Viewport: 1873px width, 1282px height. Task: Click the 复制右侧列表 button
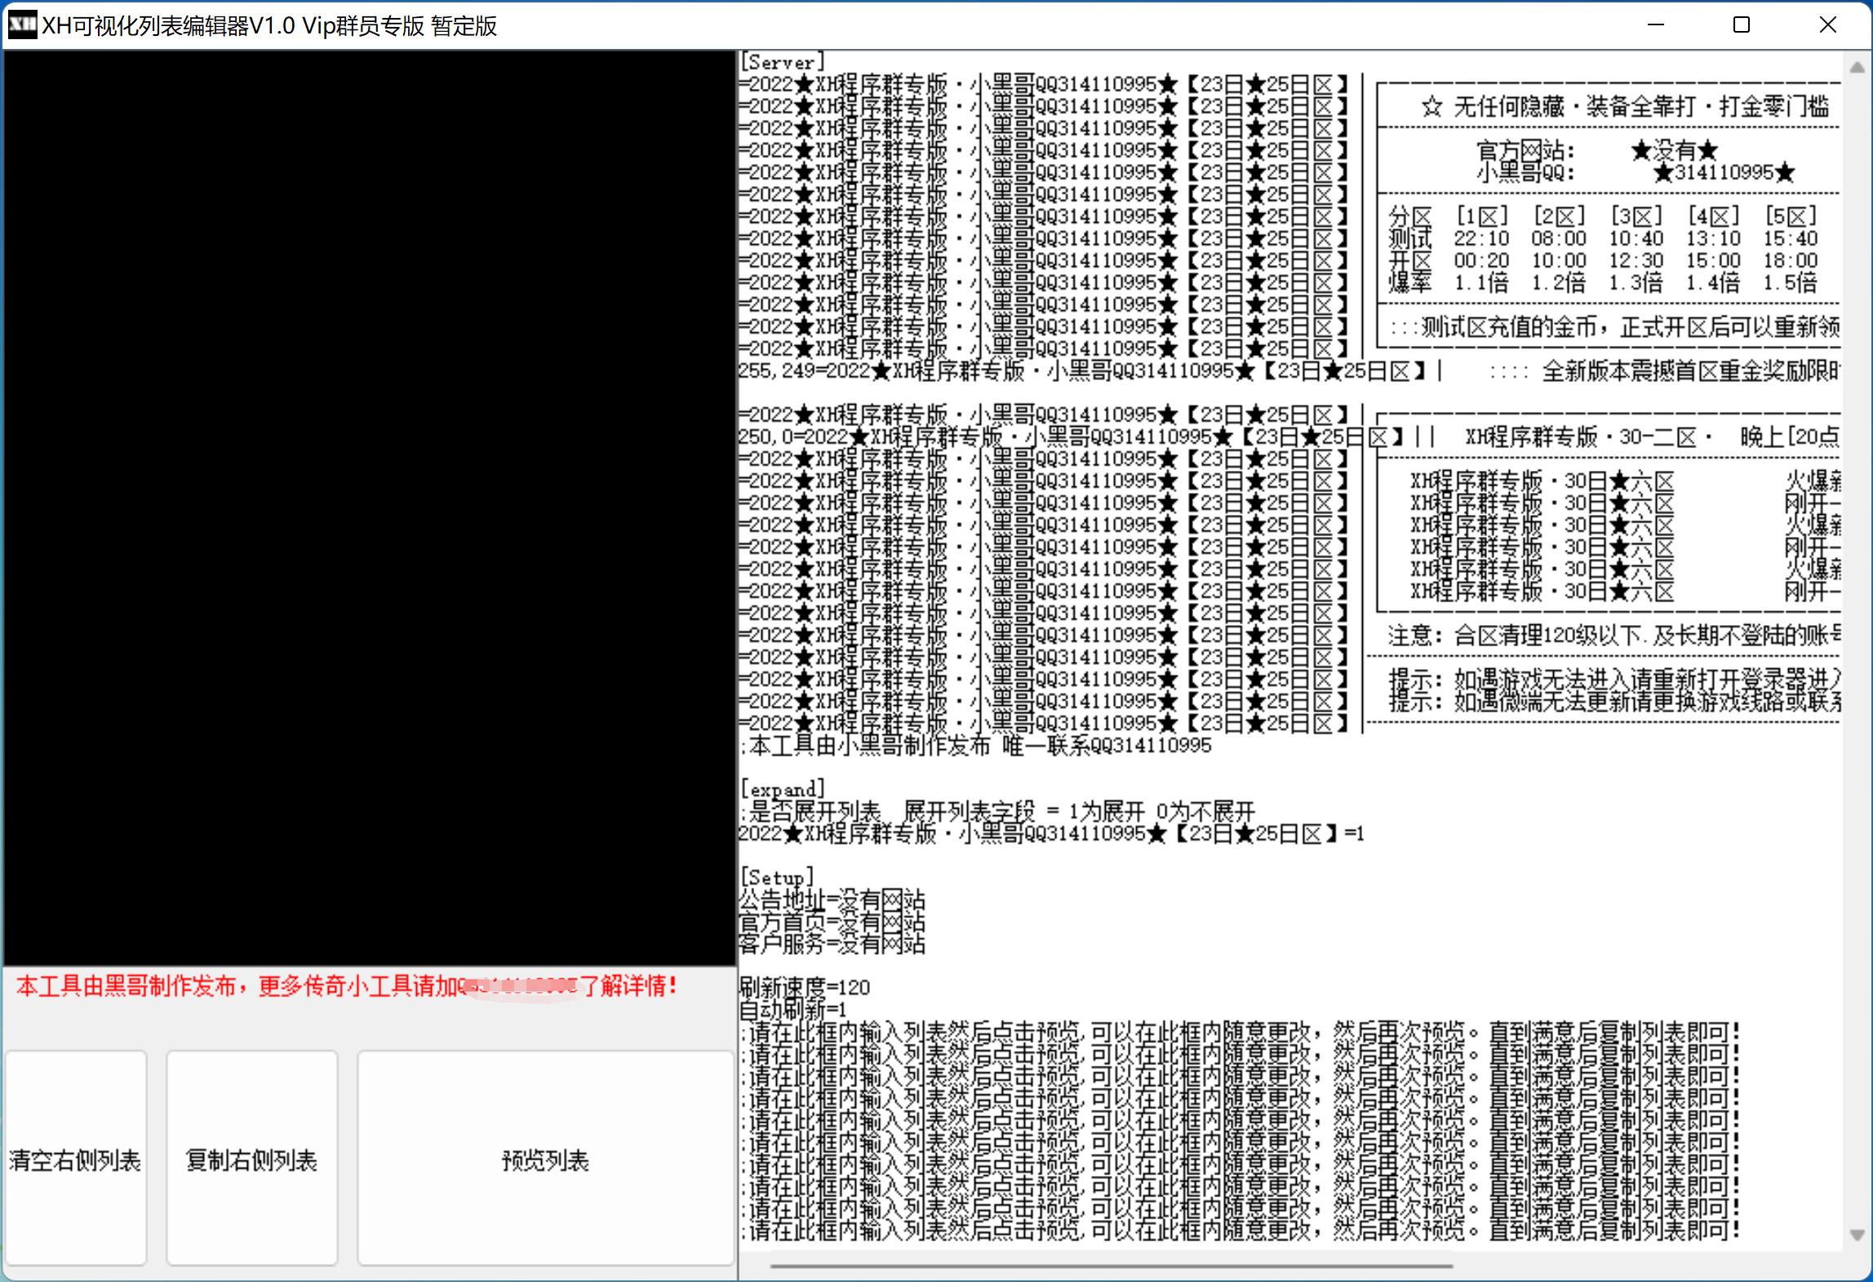251,1159
